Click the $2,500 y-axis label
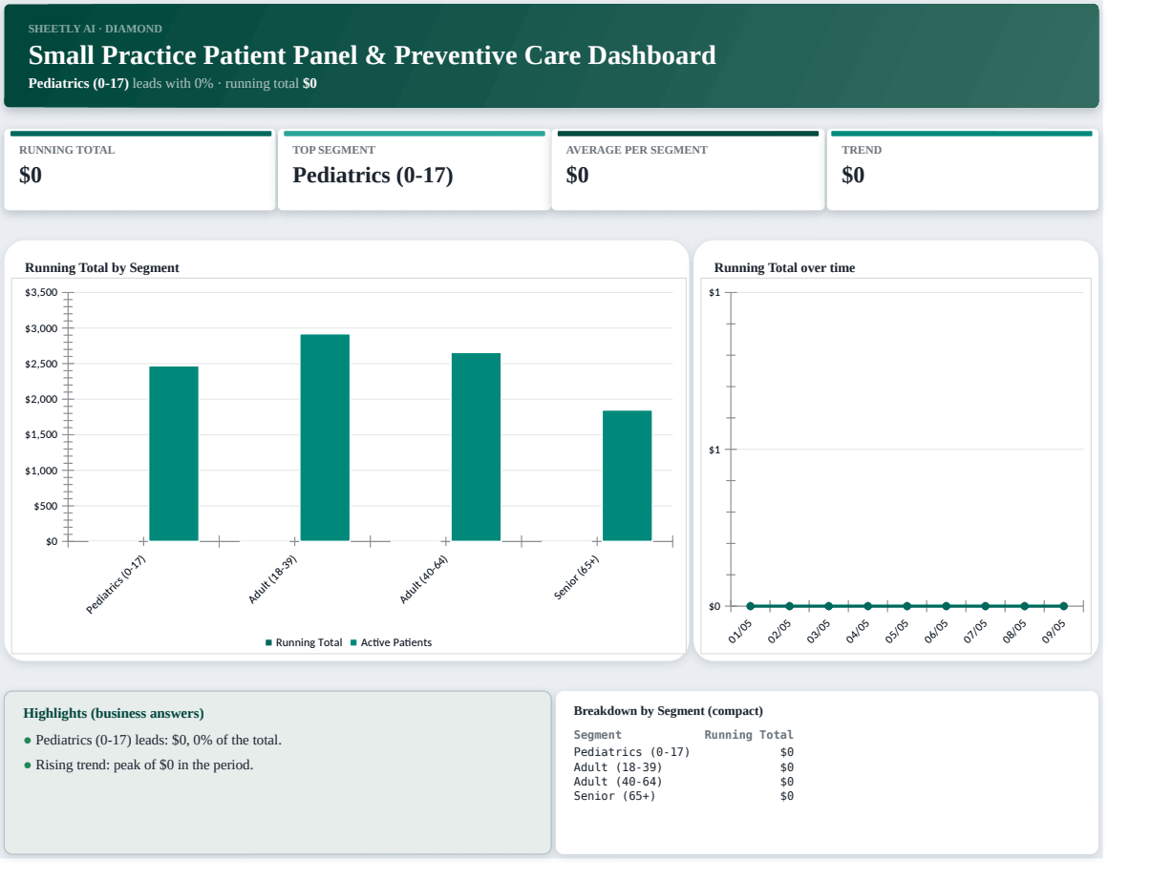Image resolution: width=1172 pixels, height=880 pixels. coord(41,364)
